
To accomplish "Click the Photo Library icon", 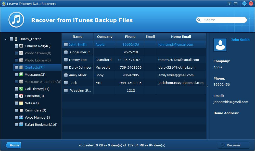I will 21,60.
